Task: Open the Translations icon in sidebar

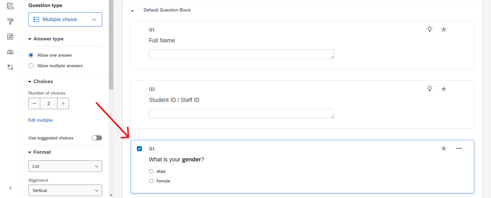Action: [10, 67]
